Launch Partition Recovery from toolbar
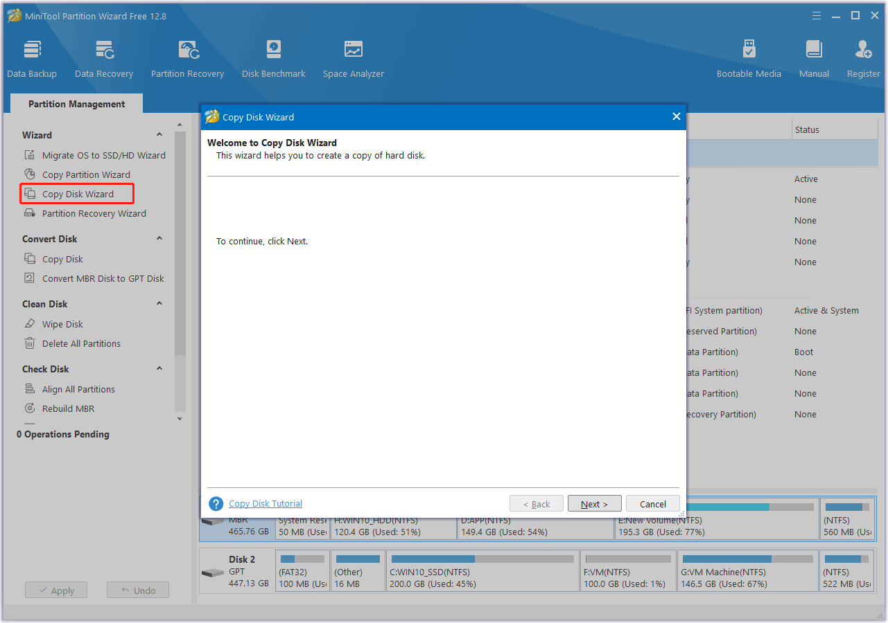The image size is (888, 623). (x=188, y=60)
